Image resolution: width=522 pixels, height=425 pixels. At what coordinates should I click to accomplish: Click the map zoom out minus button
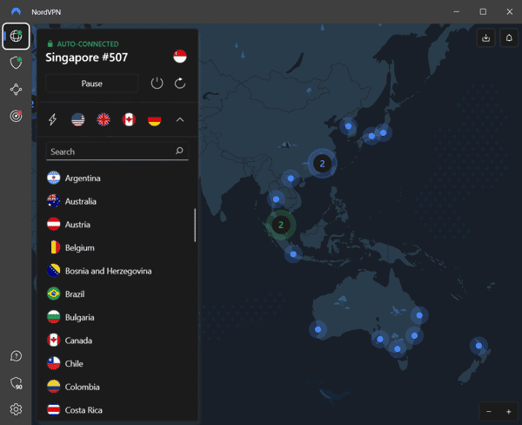click(x=489, y=412)
